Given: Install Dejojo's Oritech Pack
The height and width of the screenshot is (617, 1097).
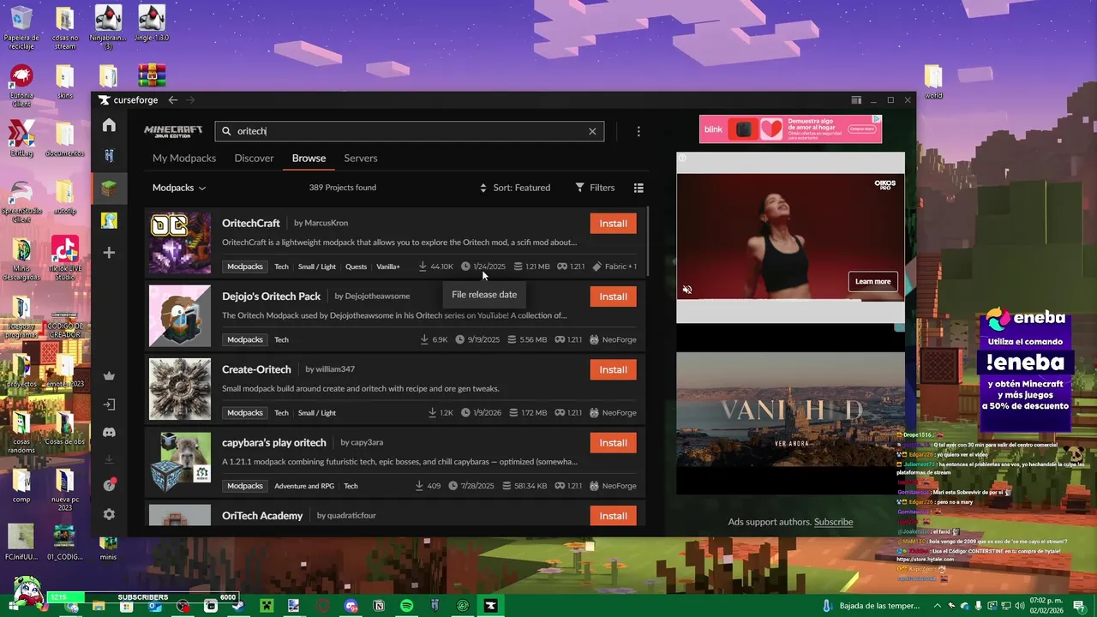Looking at the screenshot, I should pos(613,297).
